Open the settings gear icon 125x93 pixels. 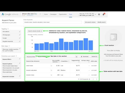(99, 14)
